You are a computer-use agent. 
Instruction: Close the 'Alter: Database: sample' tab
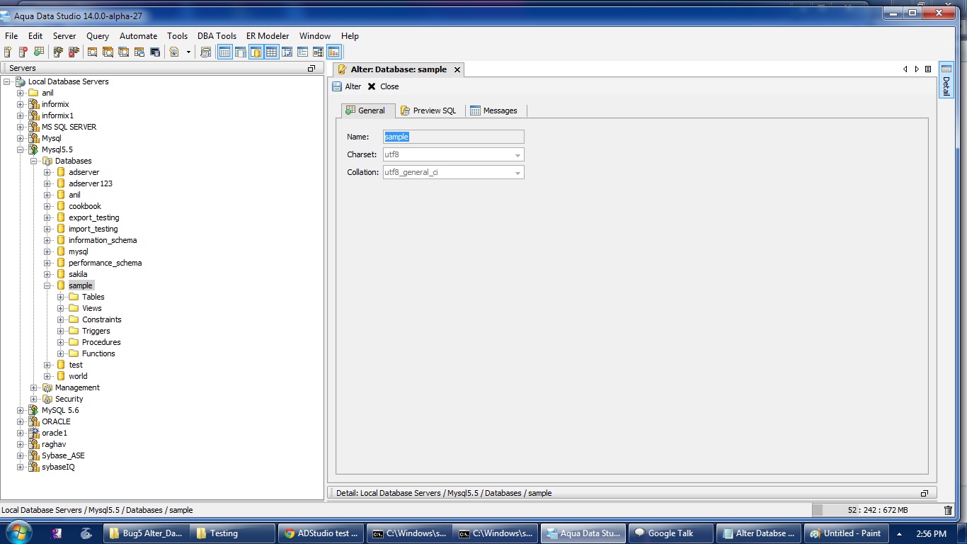point(457,69)
